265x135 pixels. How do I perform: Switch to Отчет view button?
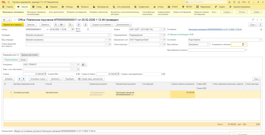[23, 60]
